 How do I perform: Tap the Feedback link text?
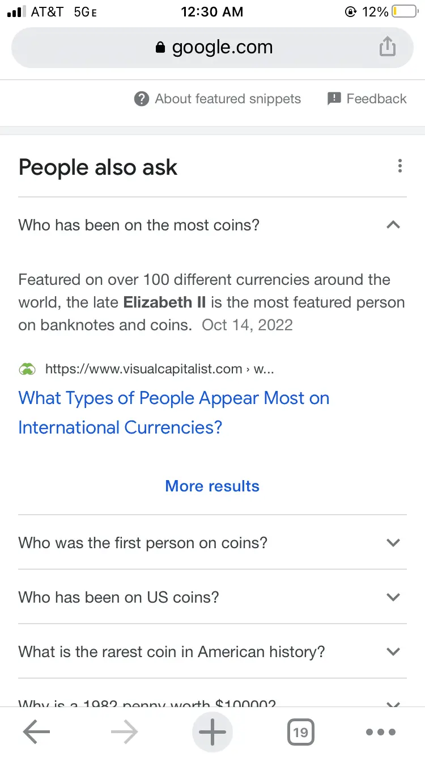tap(376, 99)
